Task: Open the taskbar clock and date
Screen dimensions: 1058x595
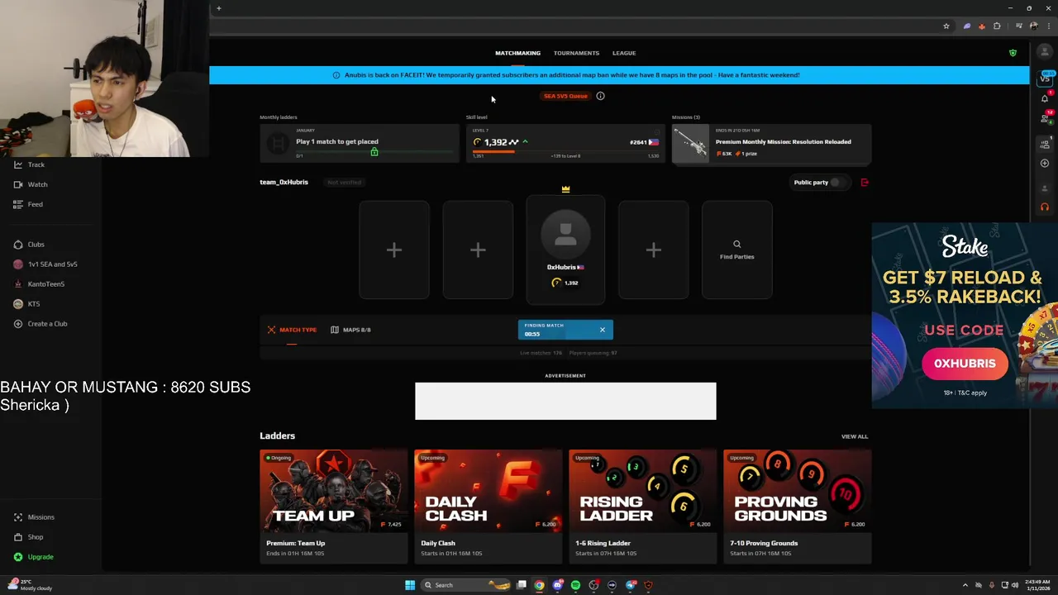Action: point(1039,585)
